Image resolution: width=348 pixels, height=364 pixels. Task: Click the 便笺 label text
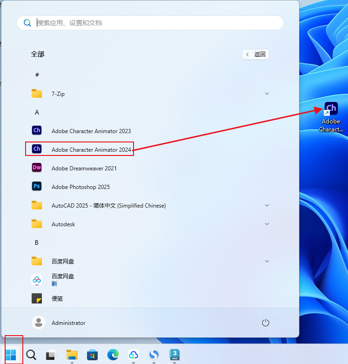(57, 298)
